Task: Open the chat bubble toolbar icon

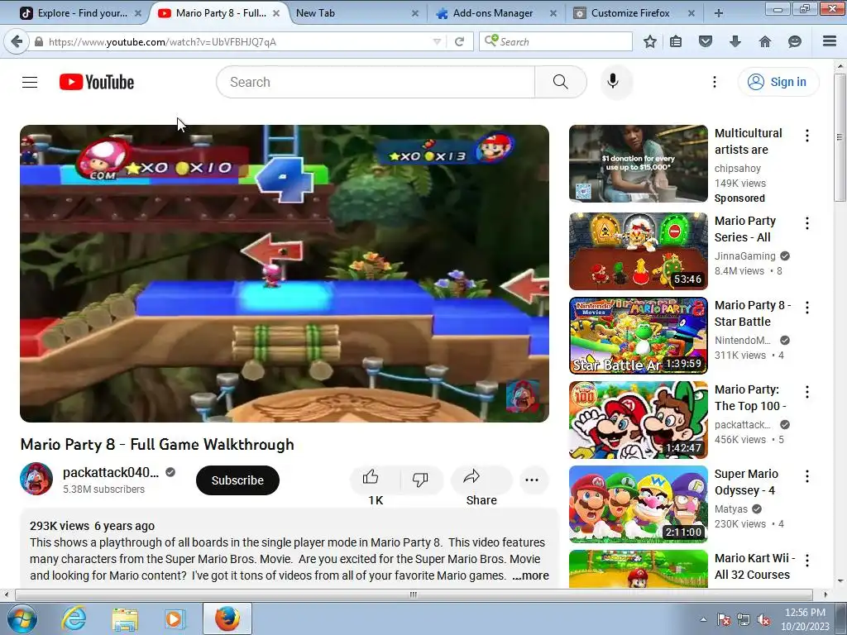Action: click(795, 41)
